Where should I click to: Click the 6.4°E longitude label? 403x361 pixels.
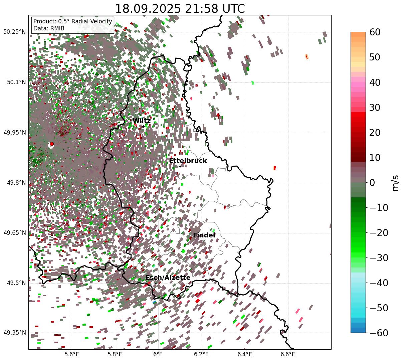245,354
